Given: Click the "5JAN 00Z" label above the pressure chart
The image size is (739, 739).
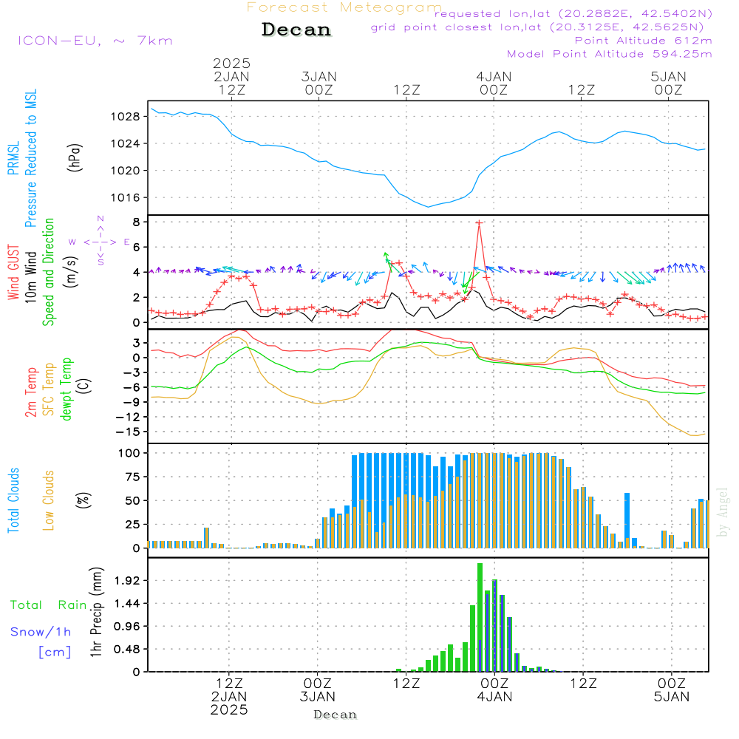Looking at the screenshot, I should point(668,83).
